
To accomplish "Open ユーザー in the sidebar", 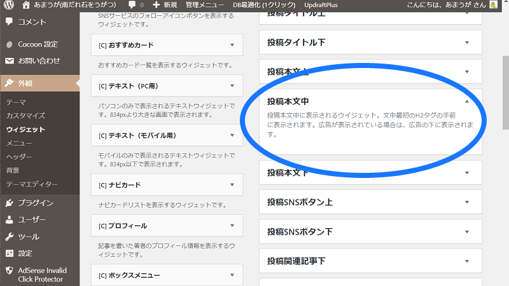I will pyautogui.click(x=32, y=220).
